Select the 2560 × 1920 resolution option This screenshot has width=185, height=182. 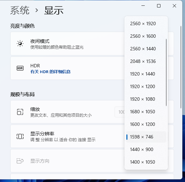146,23
